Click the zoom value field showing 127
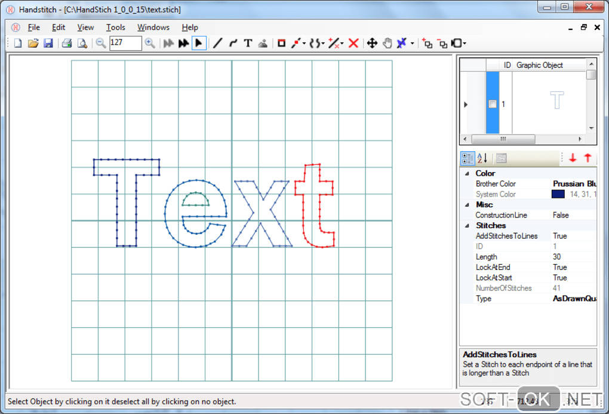This screenshot has width=609, height=414. pos(125,43)
